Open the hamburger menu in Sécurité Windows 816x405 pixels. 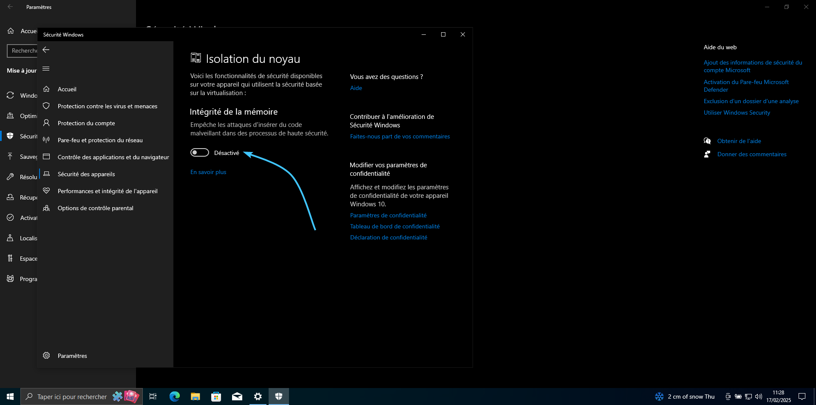[46, 69]
